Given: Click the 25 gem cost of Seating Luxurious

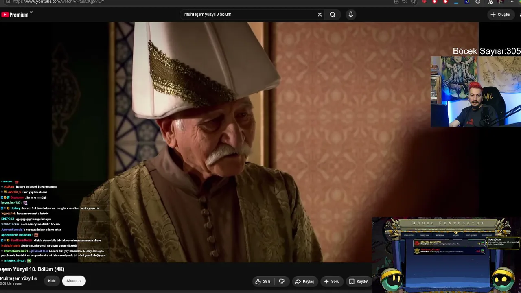Looking at the screenshot, I should coord(480,243).
